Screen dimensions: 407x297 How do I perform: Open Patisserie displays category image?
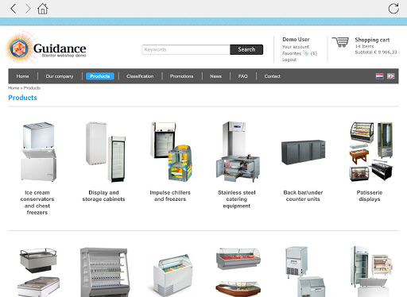click(370, 152)
